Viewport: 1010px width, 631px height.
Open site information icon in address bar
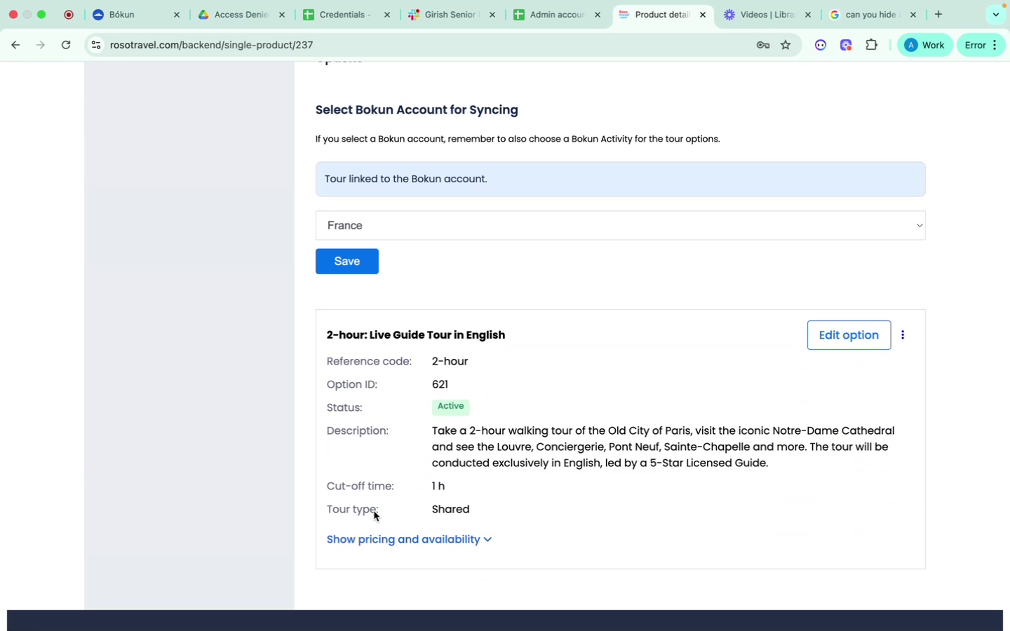(96, 45)
